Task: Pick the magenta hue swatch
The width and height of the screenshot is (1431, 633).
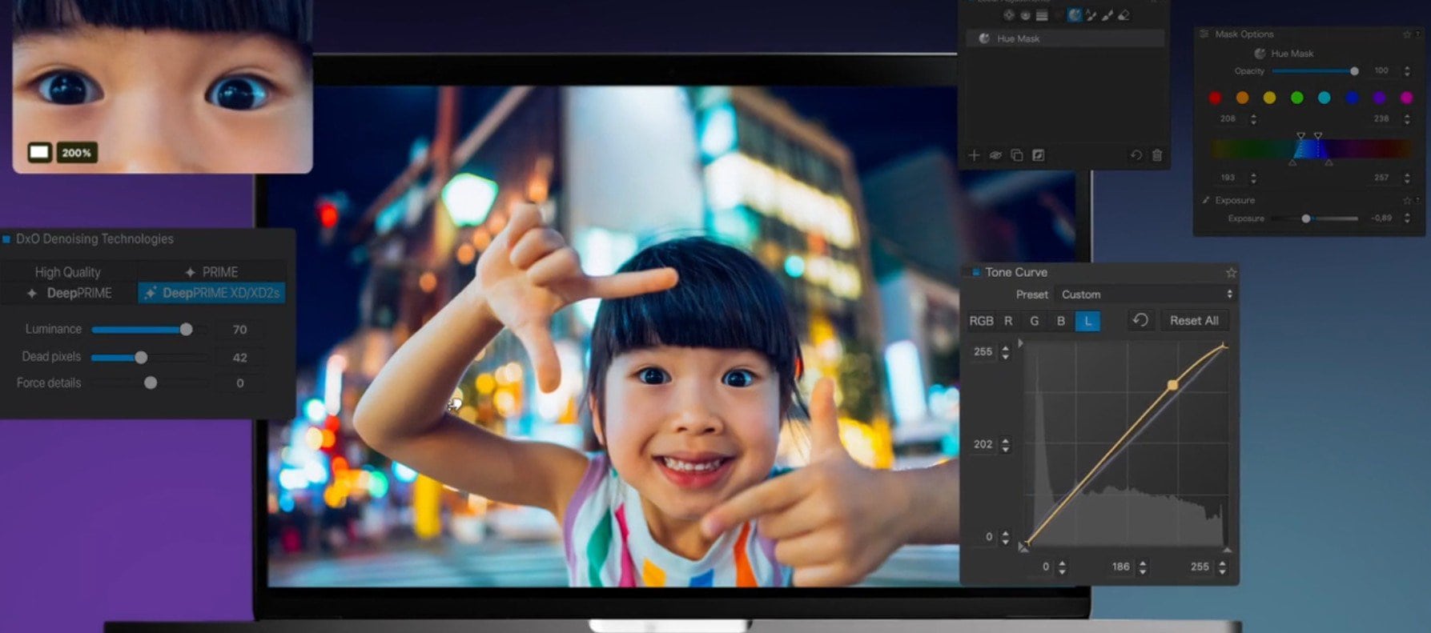Action: tap(1407, 98)
